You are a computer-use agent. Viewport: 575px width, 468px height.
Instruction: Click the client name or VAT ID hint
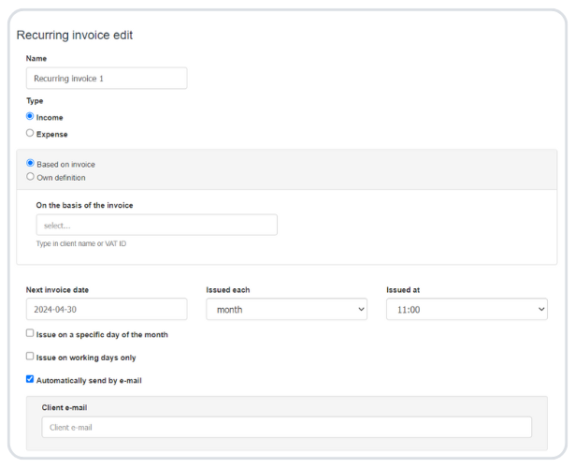pos(81,243)
